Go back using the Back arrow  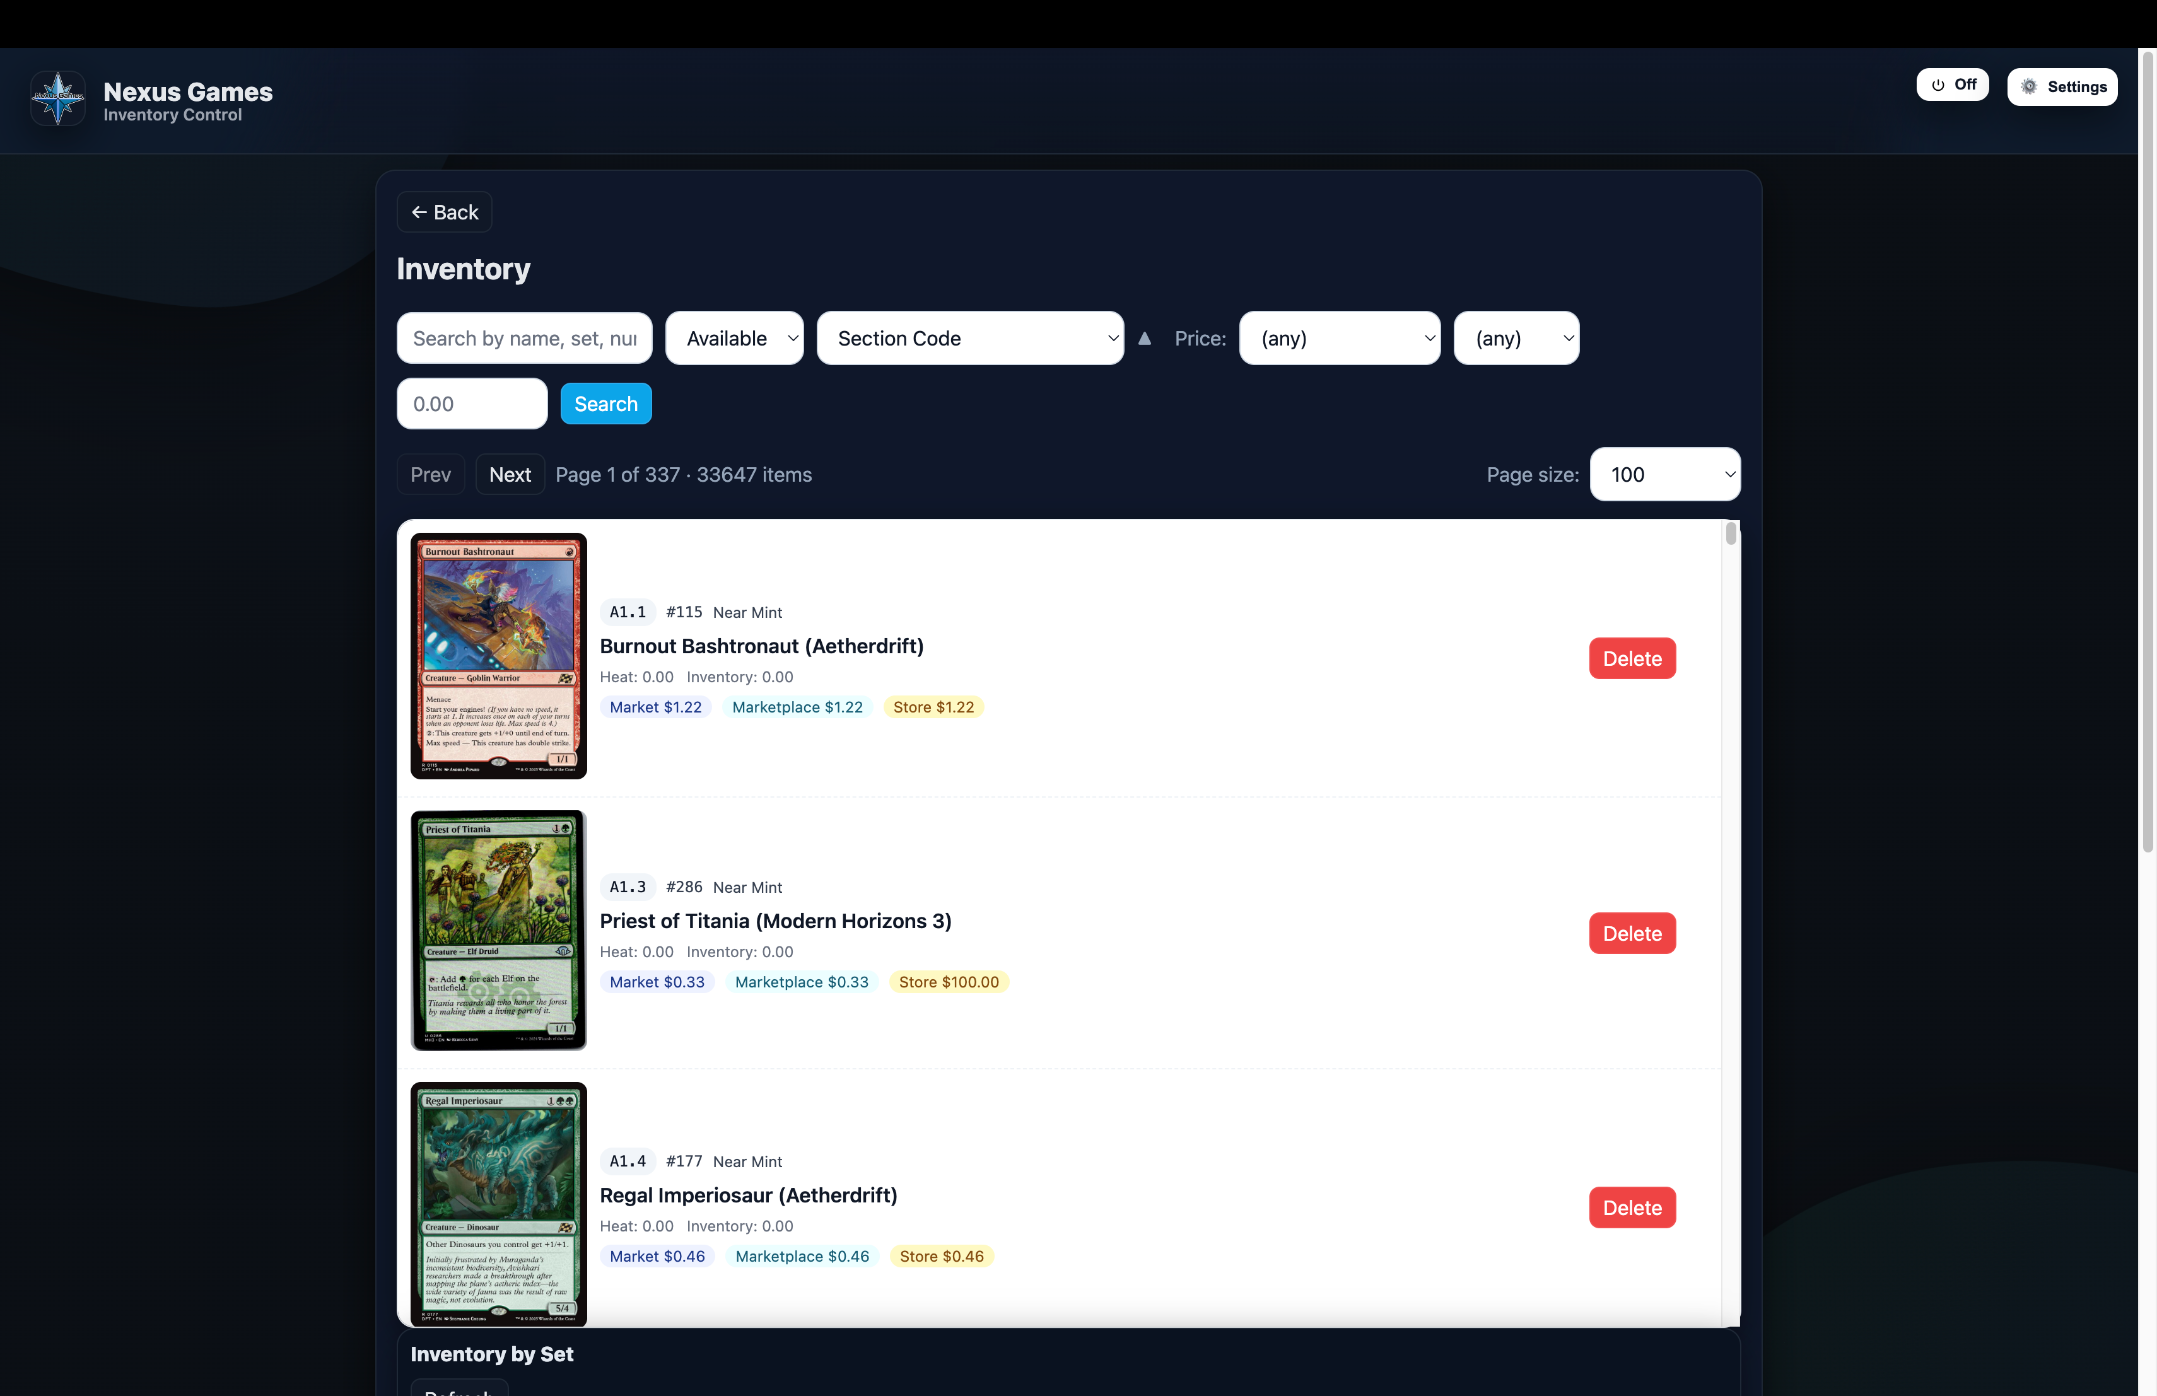tap(444, 212)
